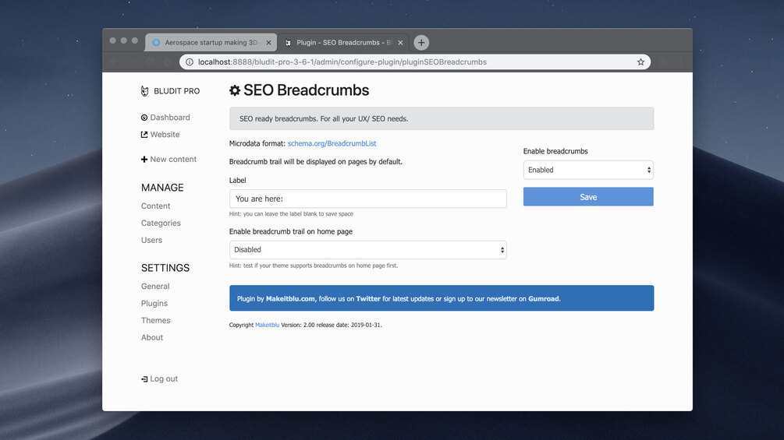
Task: Click the plus icon for New content
Action: (144, 160)
